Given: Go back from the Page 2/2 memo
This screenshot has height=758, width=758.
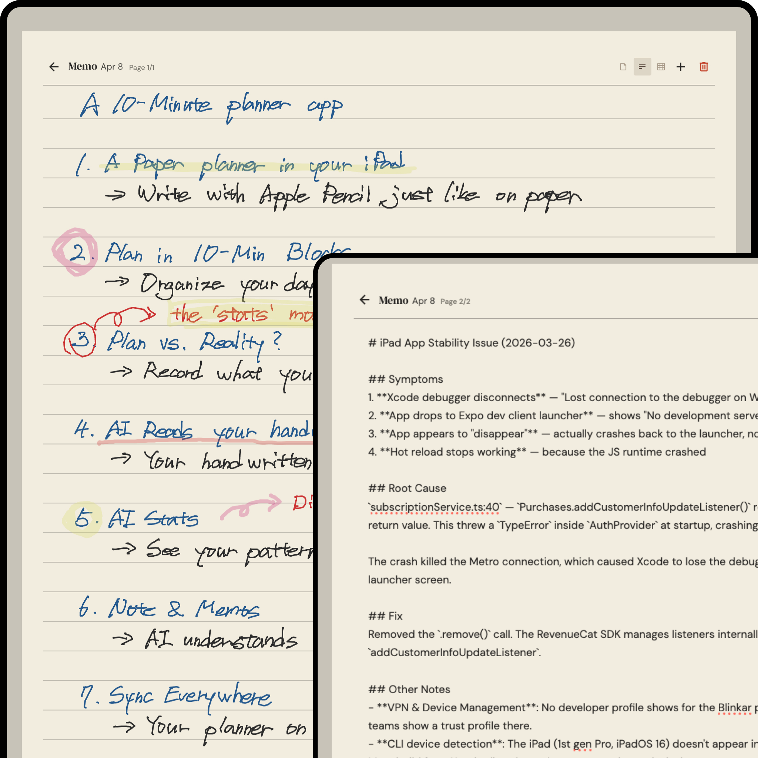Looking at the screenshot, I should (x=365, y=300).
